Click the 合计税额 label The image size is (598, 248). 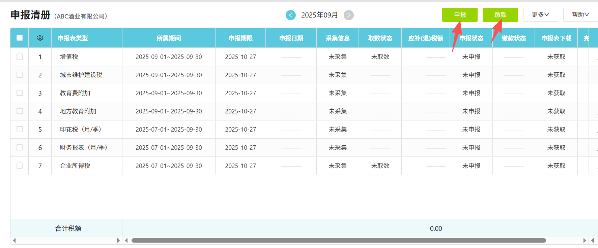68,228
